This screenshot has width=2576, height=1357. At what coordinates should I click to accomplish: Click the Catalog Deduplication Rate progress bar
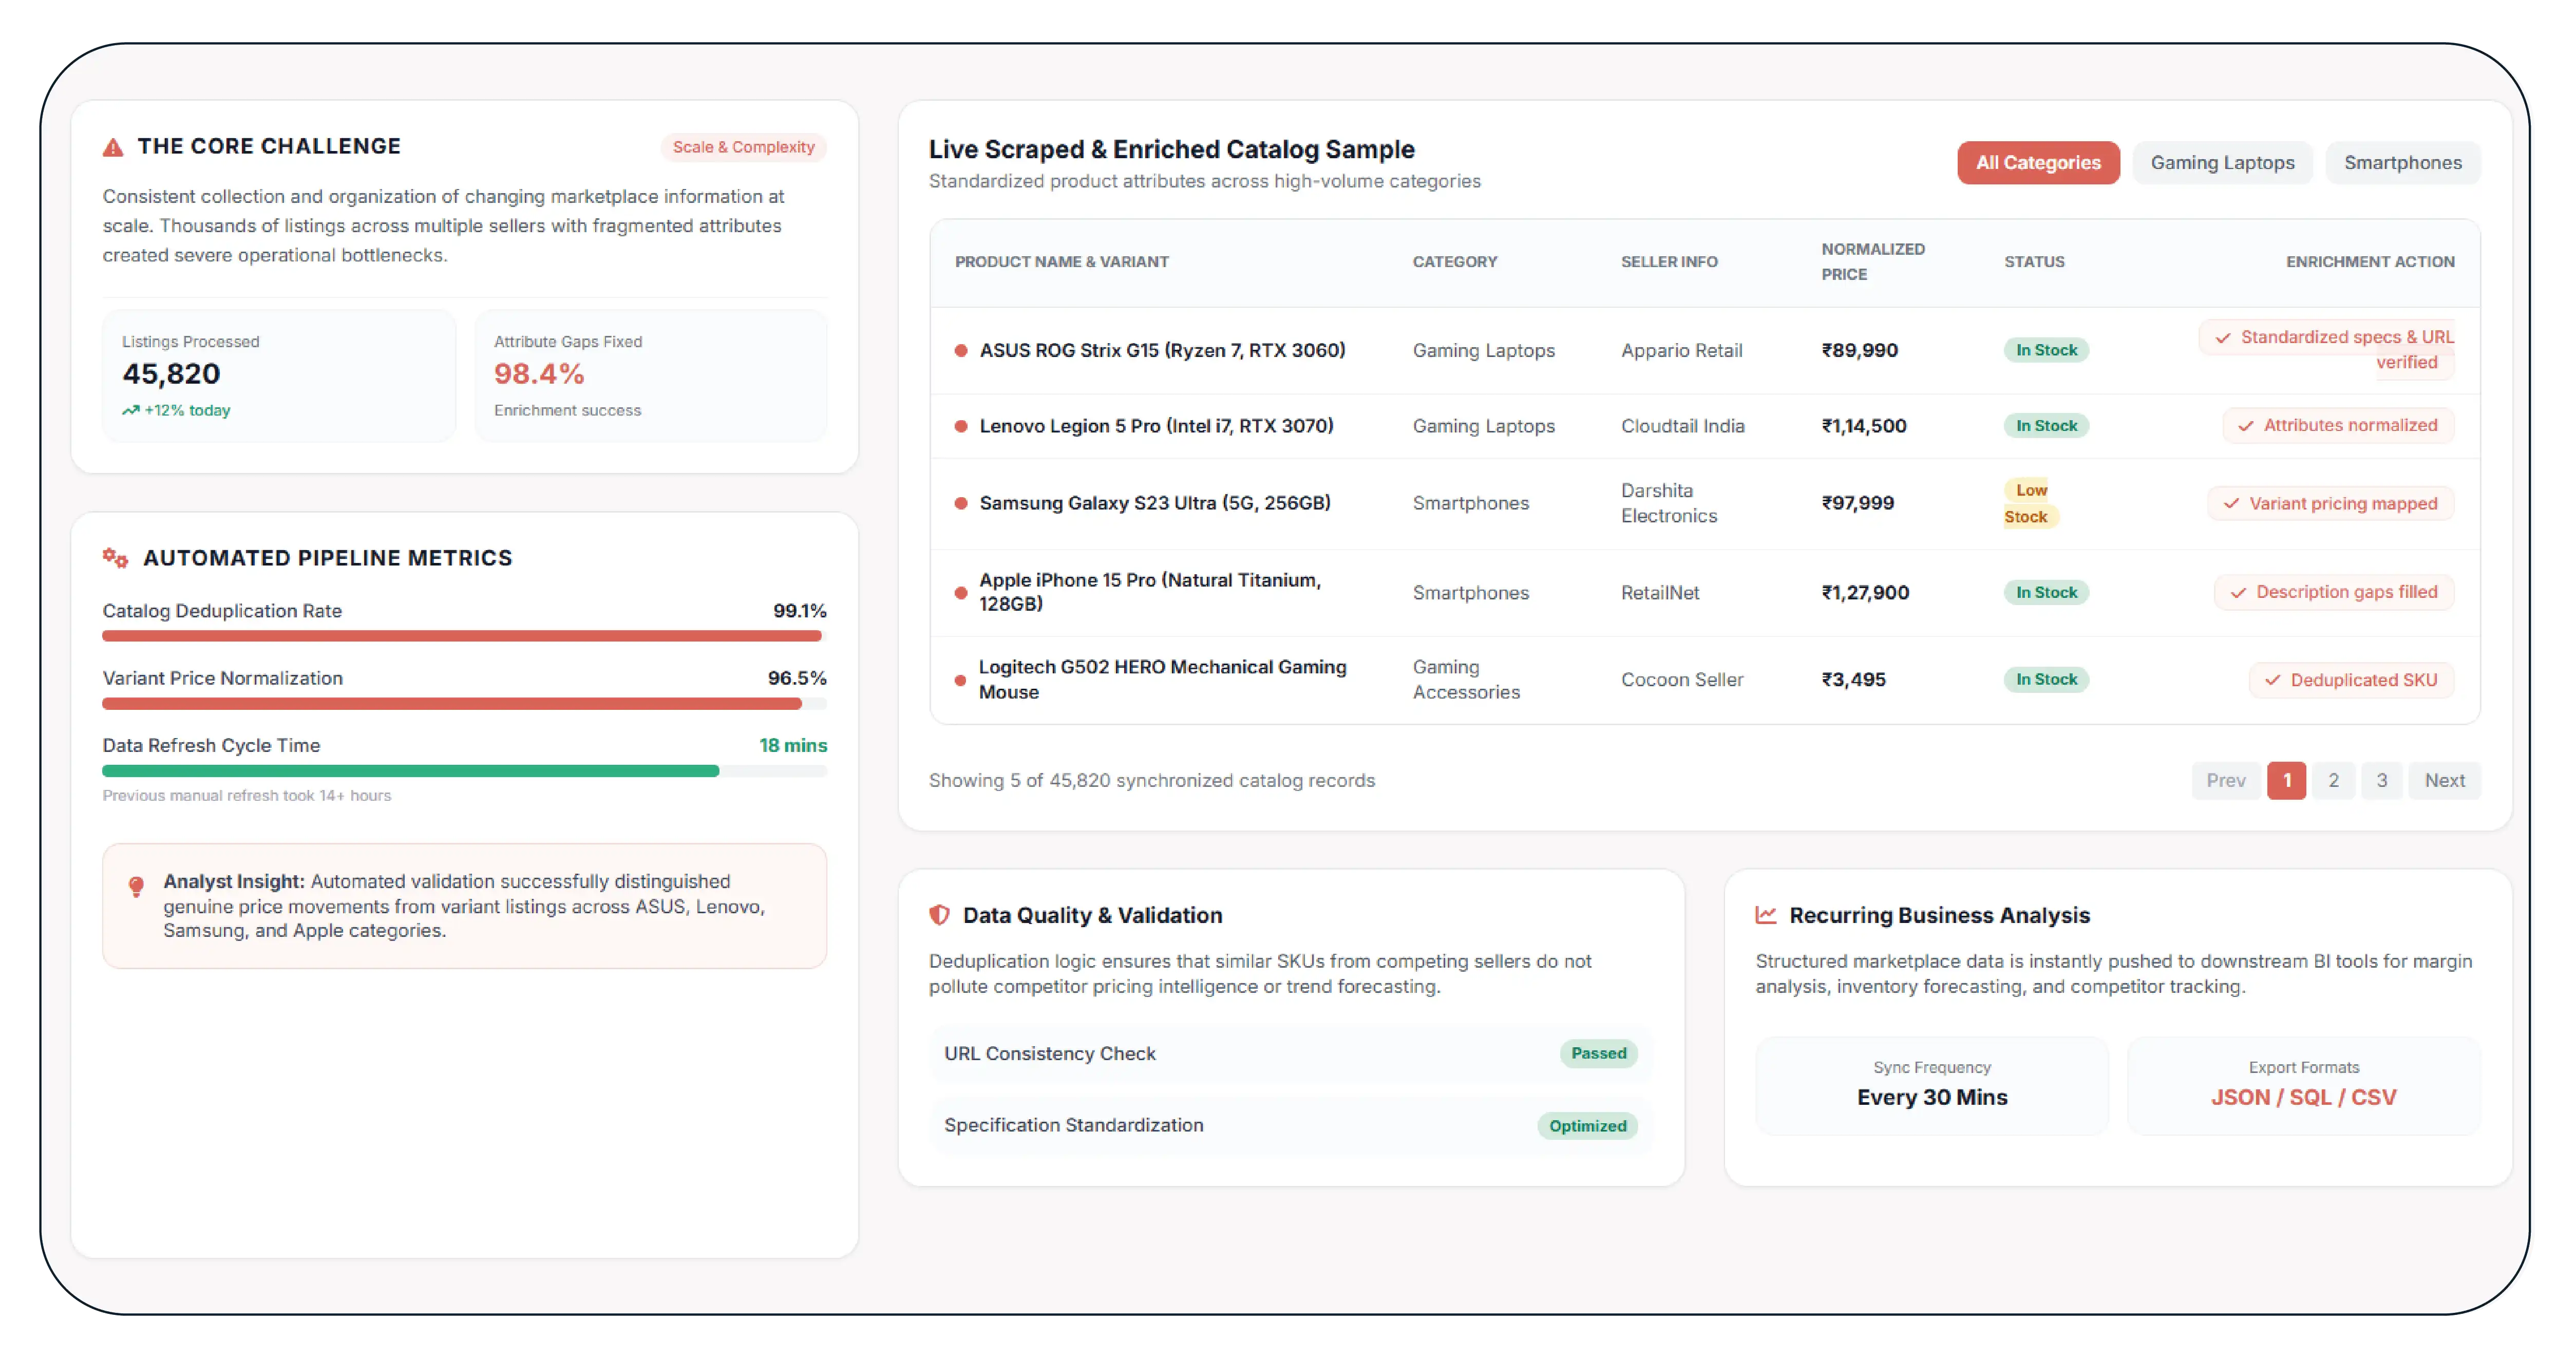[464, 636]
